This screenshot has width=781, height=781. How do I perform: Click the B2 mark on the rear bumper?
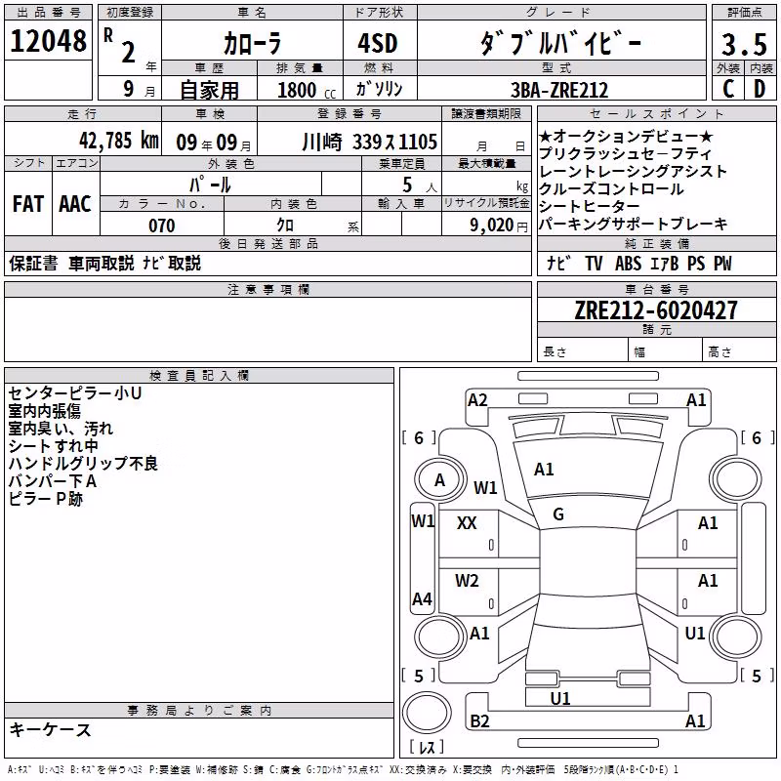(479, 720)
